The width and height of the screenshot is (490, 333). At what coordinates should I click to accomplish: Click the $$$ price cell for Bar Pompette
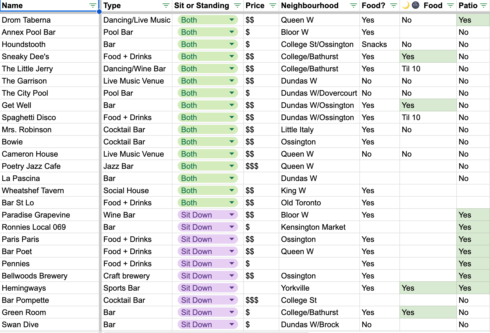(x=261, y=300)
